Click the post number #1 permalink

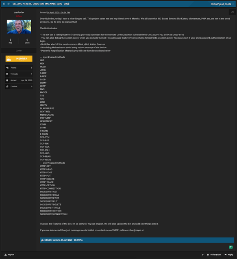tap(233, 12)
